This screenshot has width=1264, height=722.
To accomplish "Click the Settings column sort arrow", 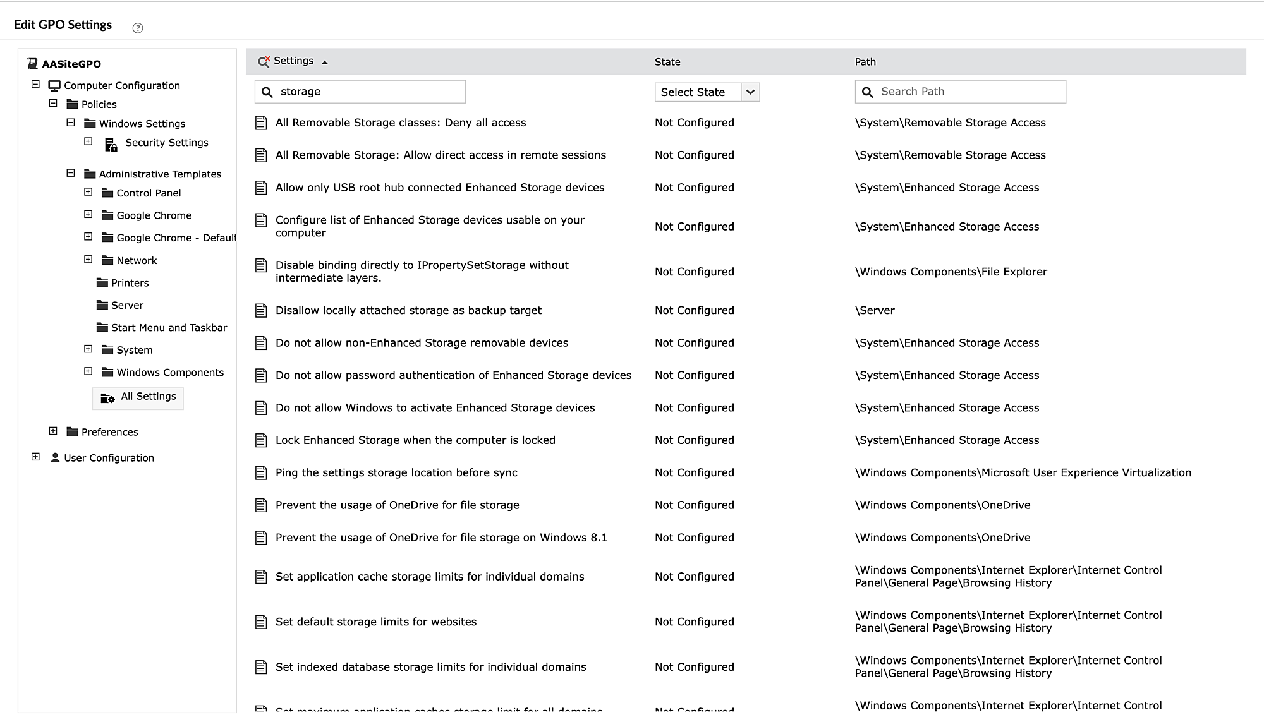I will pos(325,62).
